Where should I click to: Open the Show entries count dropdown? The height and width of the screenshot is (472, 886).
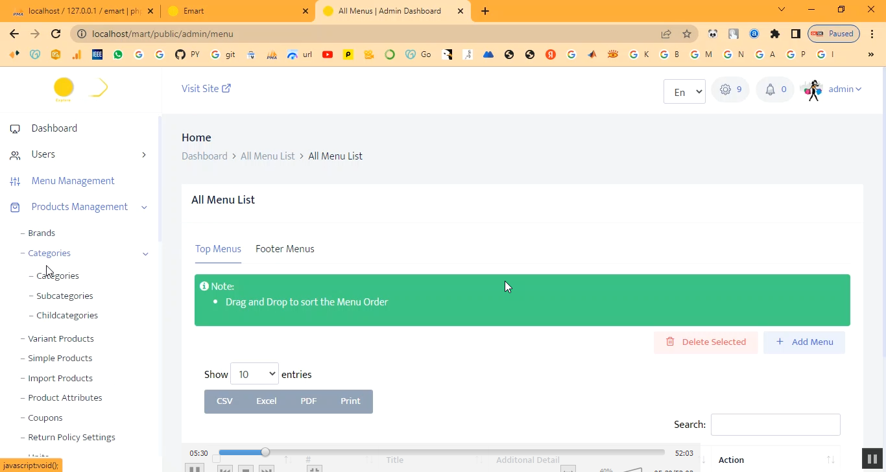(254, 374)
